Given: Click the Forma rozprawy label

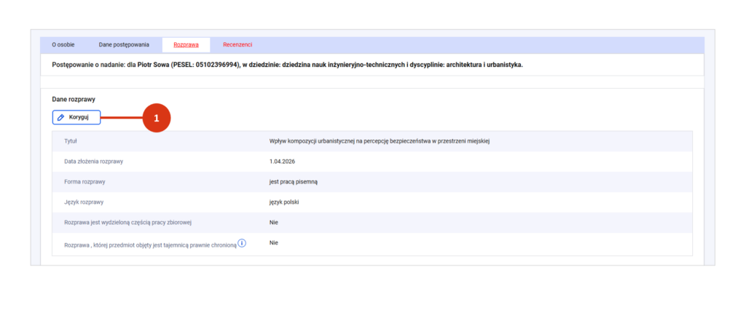Looking at the screenshot, I should [86, 181].
